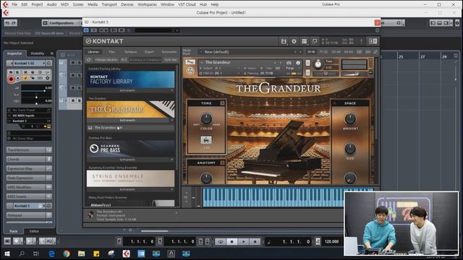Select The Grandeur.nki file row
Image resolution: width=463 pixels, height=260 pixels.
pos(130,128)
